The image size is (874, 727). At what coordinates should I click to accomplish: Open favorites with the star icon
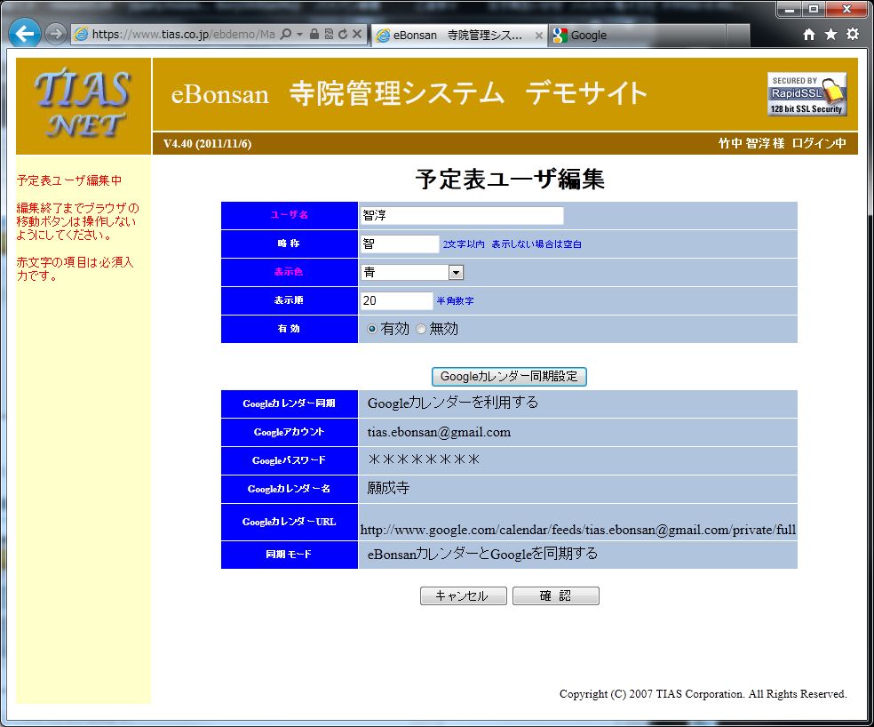click(830, 35)
